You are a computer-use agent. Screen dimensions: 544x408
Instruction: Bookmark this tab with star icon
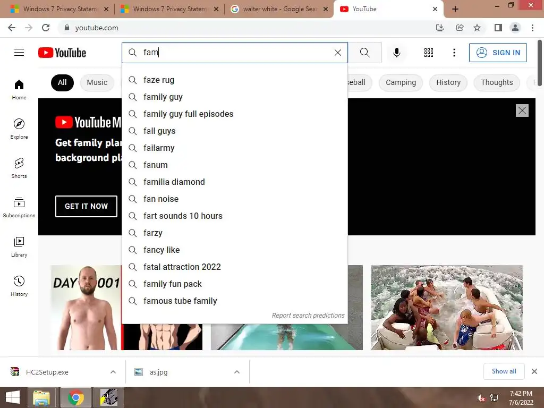coord(477,28)
